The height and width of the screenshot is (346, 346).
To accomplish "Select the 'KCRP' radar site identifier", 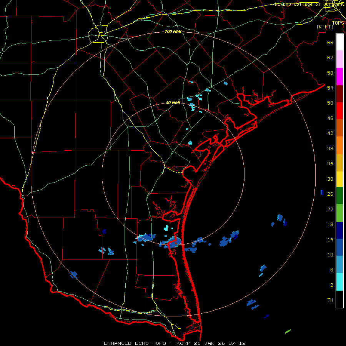I will coord(183,343).
